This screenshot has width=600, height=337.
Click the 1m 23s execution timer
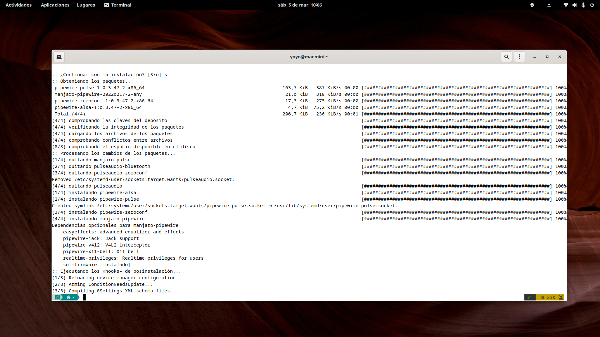point(547,297)
